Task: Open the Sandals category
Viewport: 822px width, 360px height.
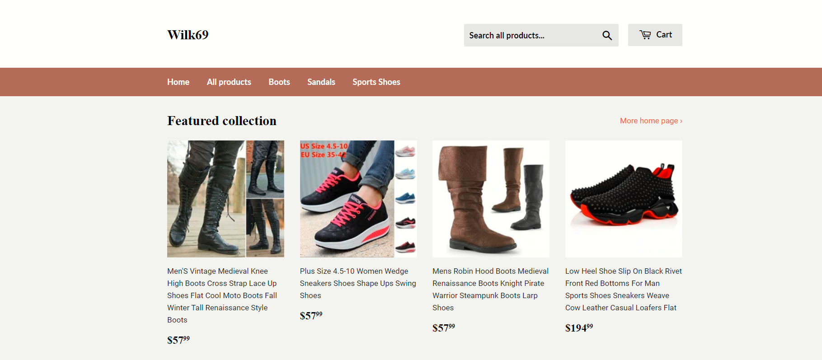Action: click(x=321, y=82)
